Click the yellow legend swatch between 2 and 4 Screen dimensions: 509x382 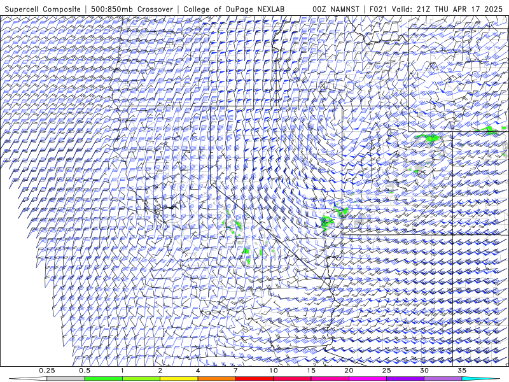tap(179, 379)
